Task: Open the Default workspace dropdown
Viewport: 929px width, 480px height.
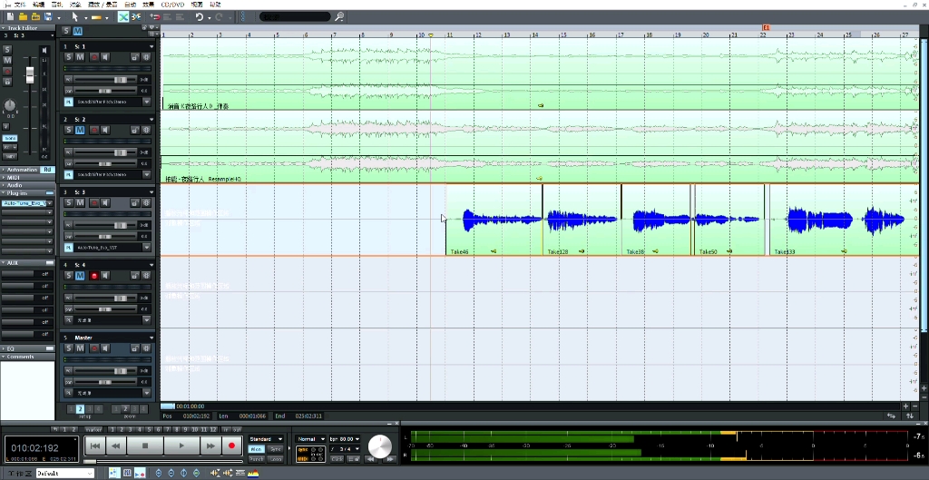Action: tap(64, 474)
